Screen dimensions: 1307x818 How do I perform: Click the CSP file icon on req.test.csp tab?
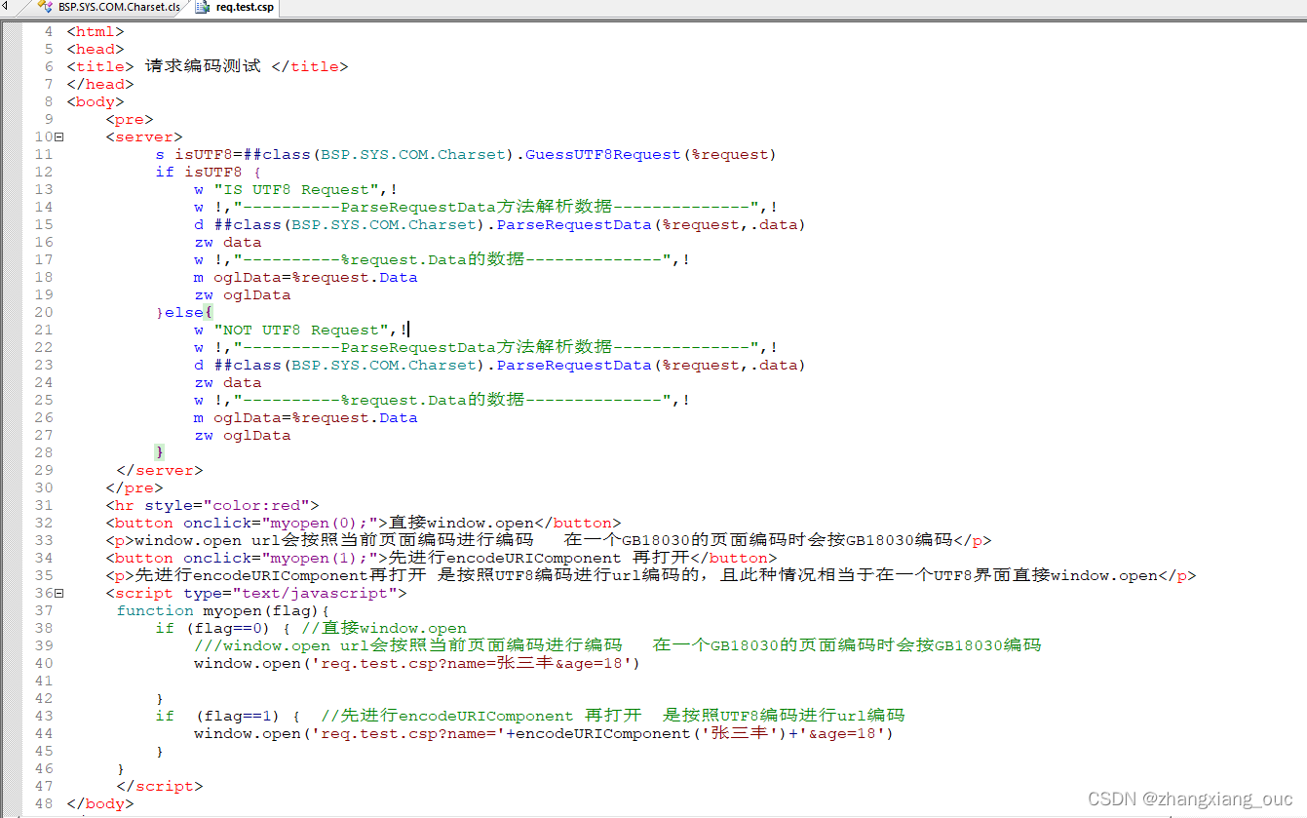pyautogui.click(x=203, y=8)
